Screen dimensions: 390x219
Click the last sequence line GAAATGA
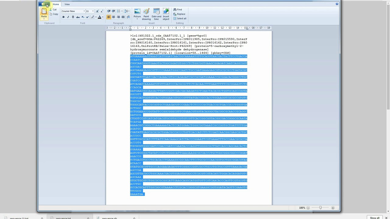[x=136, y=194]
